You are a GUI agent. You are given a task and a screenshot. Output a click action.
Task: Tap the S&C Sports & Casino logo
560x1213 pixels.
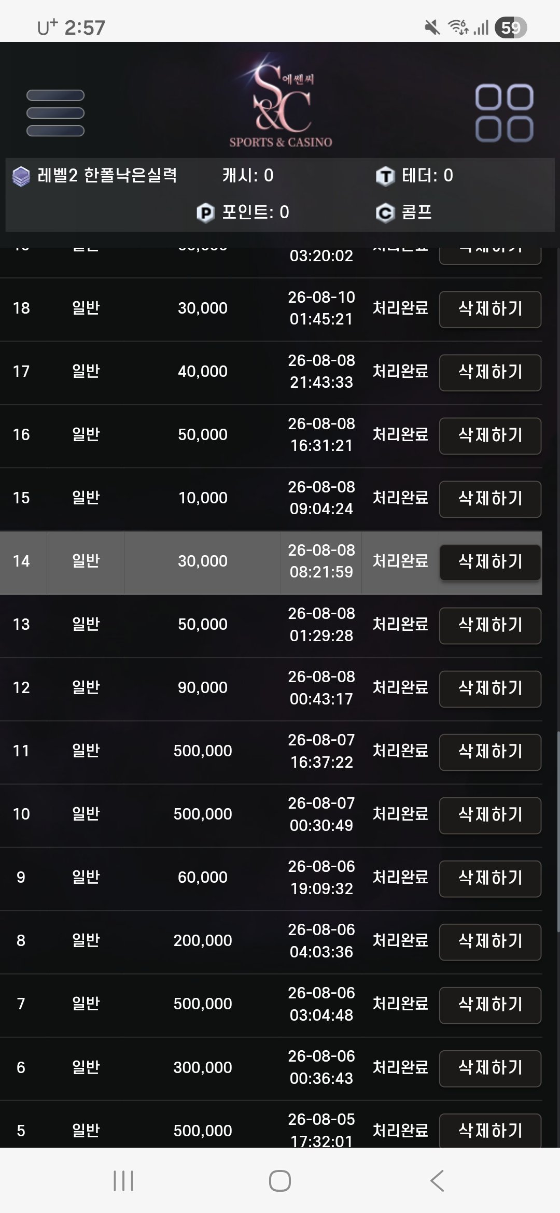pyautogui.click(x=281, y=101)
